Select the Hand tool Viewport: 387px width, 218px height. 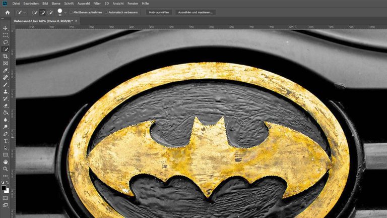(6, 161)
